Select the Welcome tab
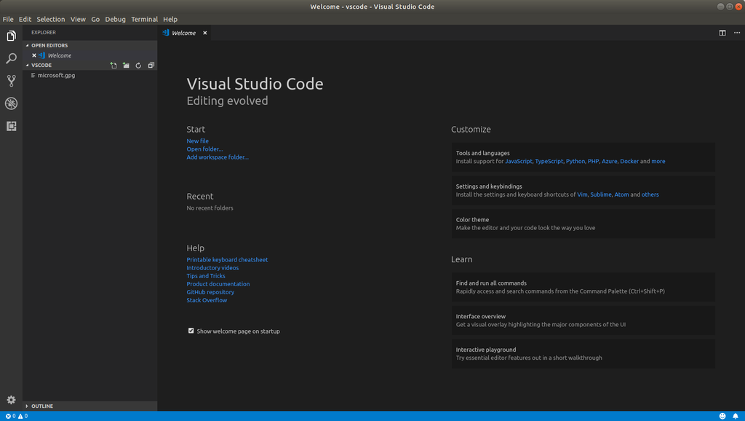This screenshot has height=421, width=745. pyautogui.click(x=184, y=33)
